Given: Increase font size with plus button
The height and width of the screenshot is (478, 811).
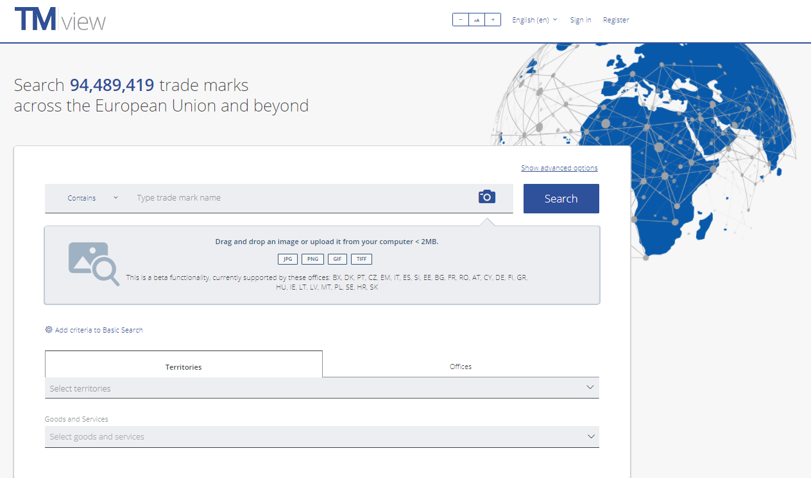Looking at the screenshot, I should click(x=493, y=20).
